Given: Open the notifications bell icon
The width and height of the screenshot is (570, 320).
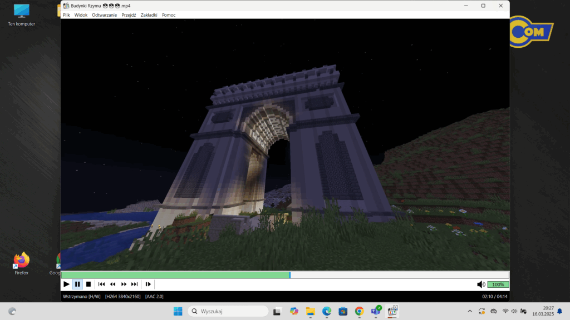Looking at the screenshot, I should click(x=560, y=311).
